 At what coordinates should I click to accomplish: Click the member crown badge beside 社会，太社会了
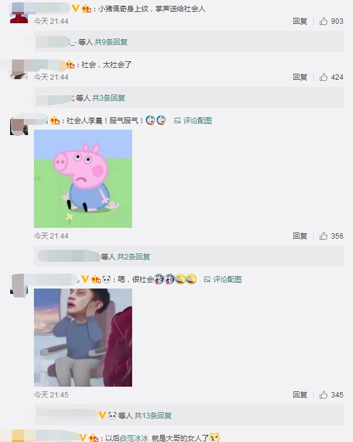point(70,65)
